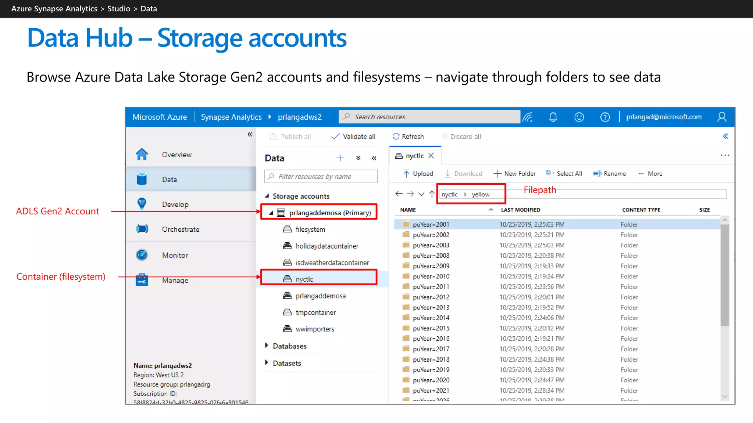Image resolution: width=753 pixels, height=423 pixels.
Task: Click the ellipsis at top right of tab area
Action: (725, 155)
